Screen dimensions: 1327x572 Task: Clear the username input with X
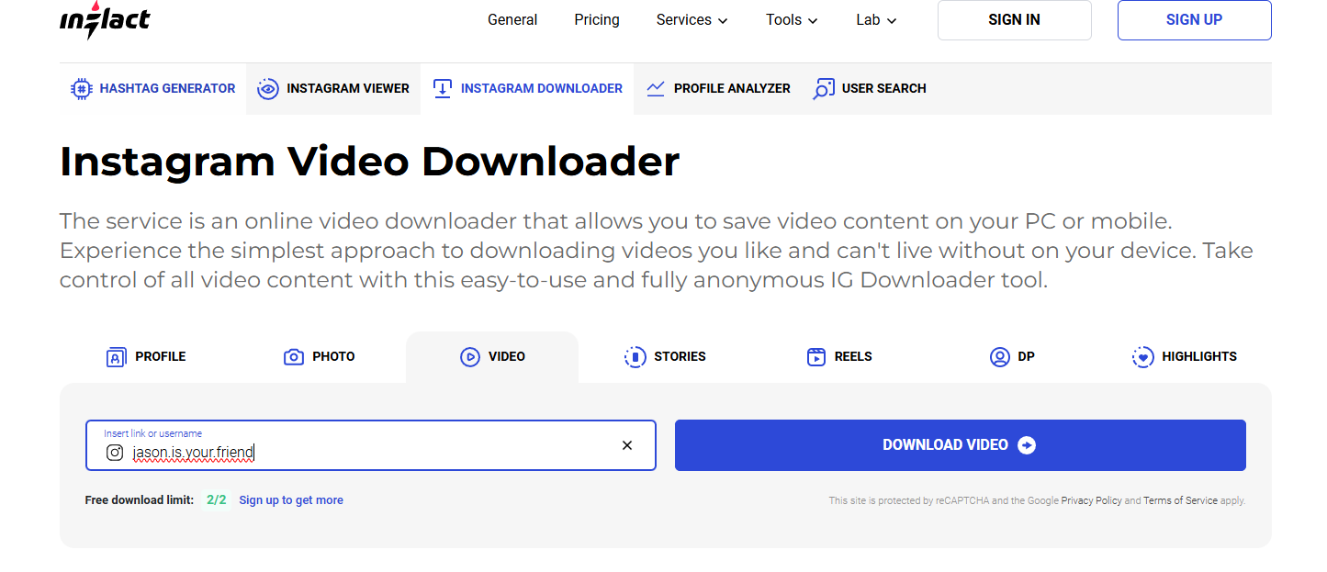[x=627, y=445]
